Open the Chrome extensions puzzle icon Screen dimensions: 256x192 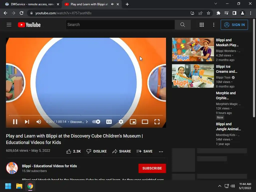(x=218, y=13)
